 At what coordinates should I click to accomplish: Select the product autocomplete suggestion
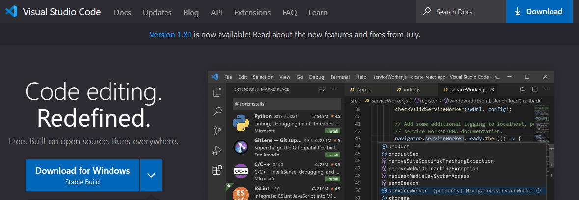(x=463, y=146)
